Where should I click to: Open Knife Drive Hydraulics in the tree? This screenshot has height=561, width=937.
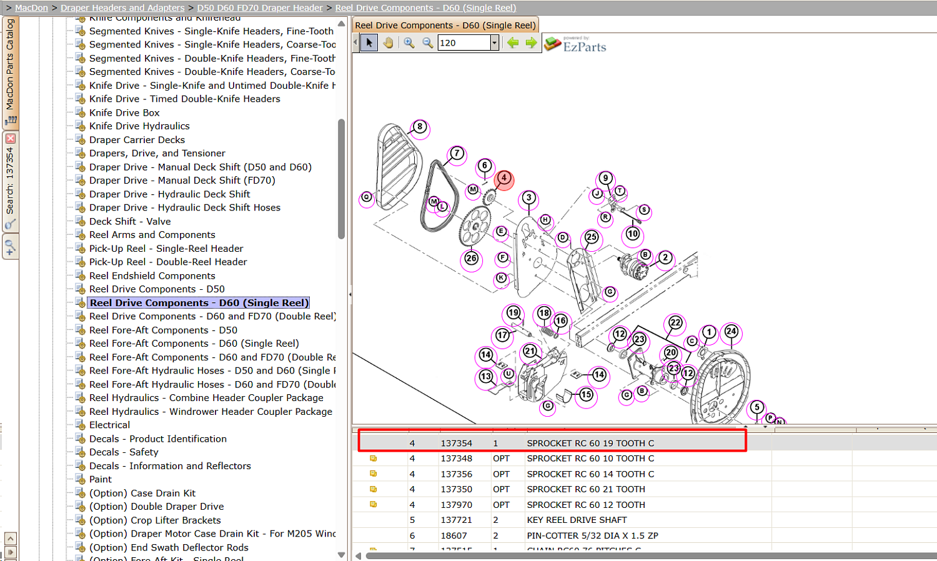pyautogui.click(x=139, y=126)
